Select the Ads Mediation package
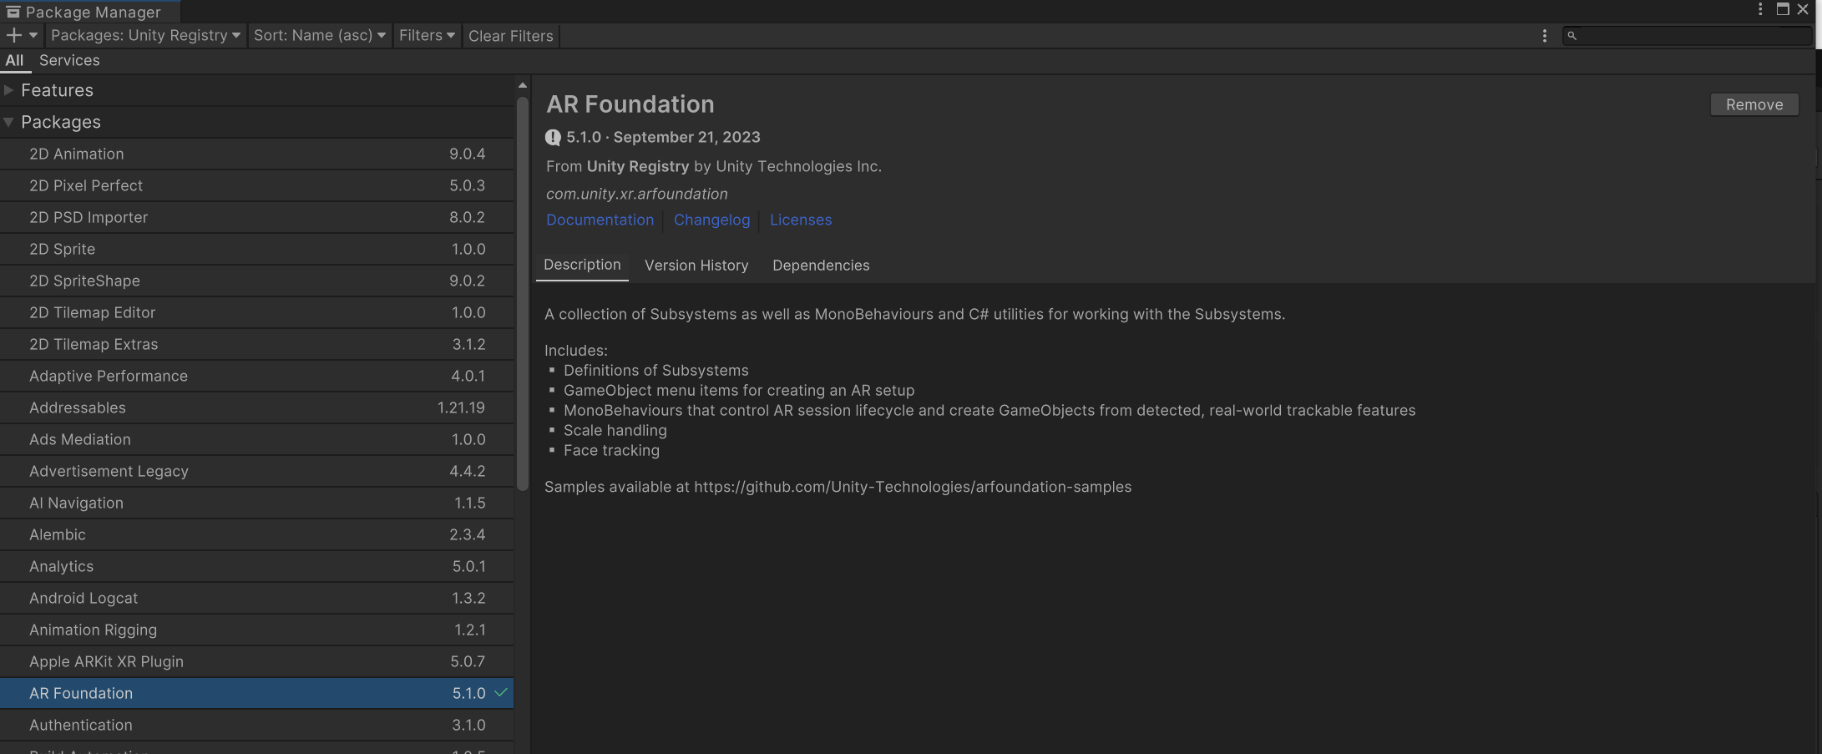Image resolution: width=1822 pixels, height=754 pixels. 256,439
